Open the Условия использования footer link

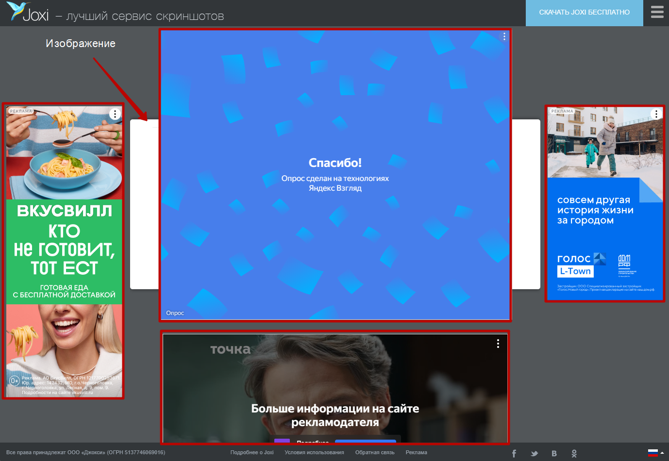tap(314, 452)
